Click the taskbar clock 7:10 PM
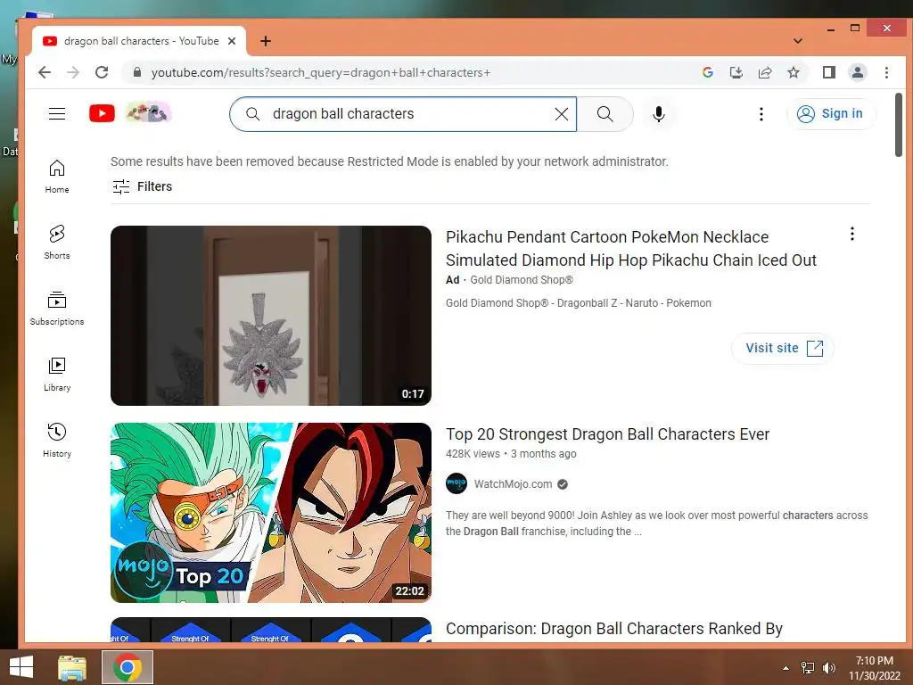This screenshot has height=685, width=913. (x=875, y=668)
